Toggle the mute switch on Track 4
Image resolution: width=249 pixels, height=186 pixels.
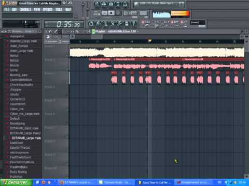(x=67, y=96)
